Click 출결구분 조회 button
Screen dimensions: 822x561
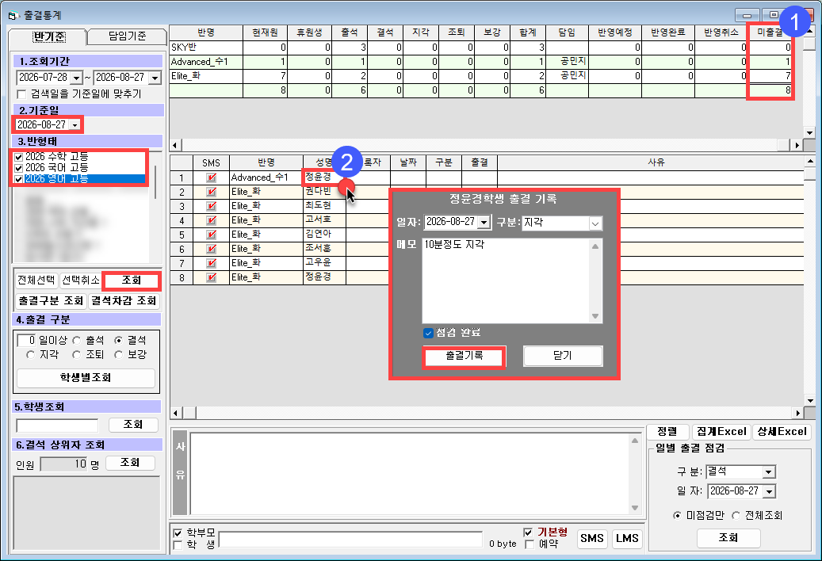coord(51,301)
